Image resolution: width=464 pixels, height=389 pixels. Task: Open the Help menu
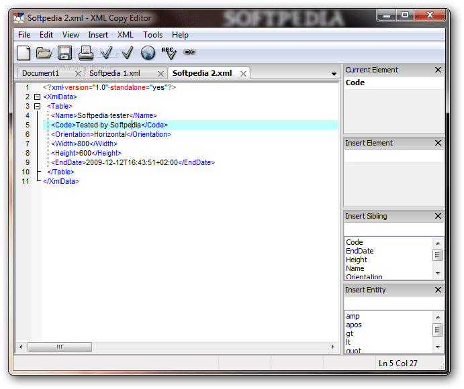180,35
